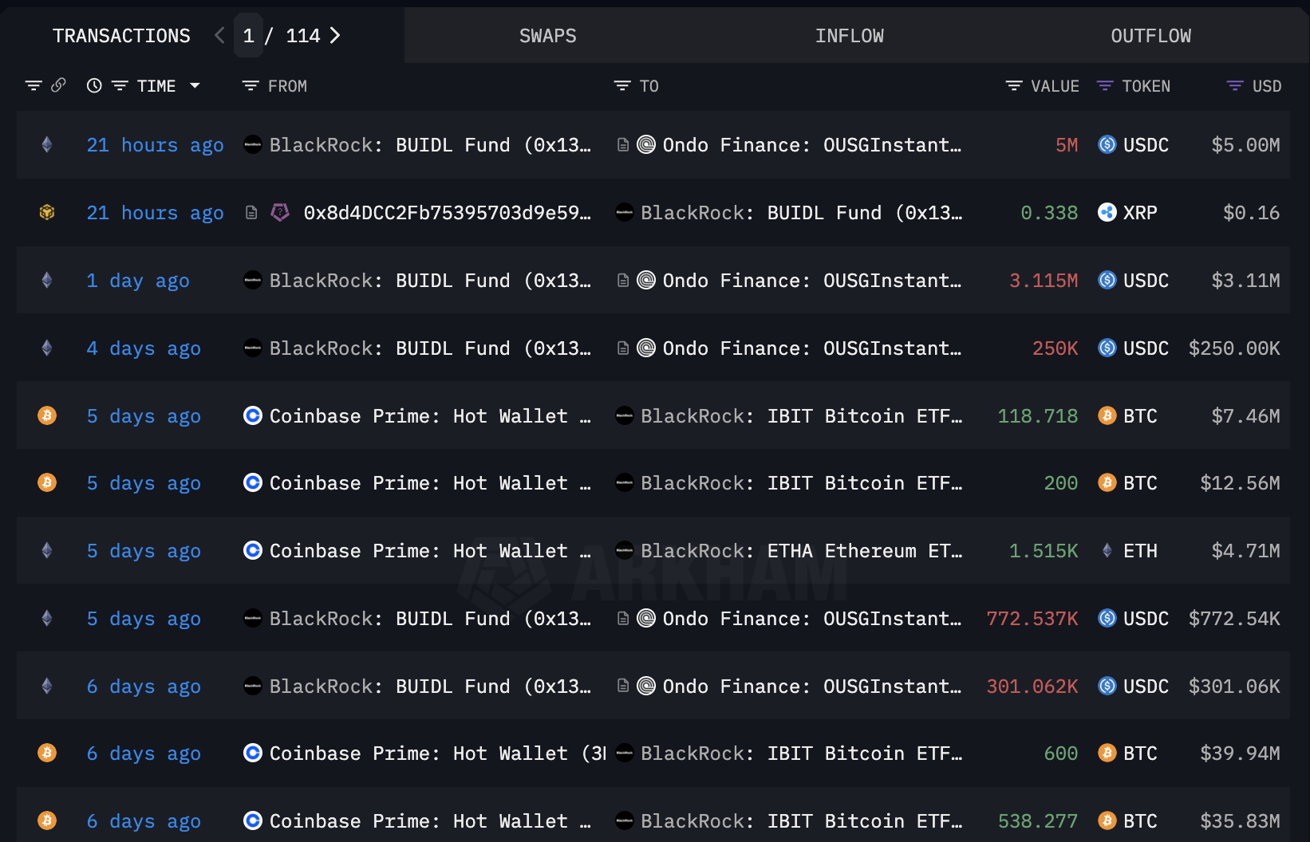Click contract document icon before 0x8d4DCC2F address
The image size is (1310, 842).
pos(251,212)
